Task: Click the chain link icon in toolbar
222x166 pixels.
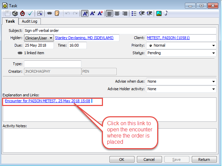Action: click(49, 13)
